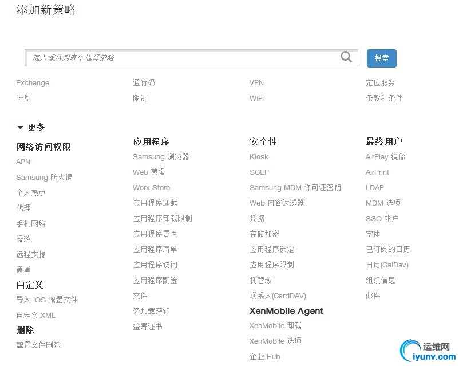This screenshot has width=459, height=366.
Task: Open Samsung MDM 许可证密钥 policy
Action: (x=295, y=187)
